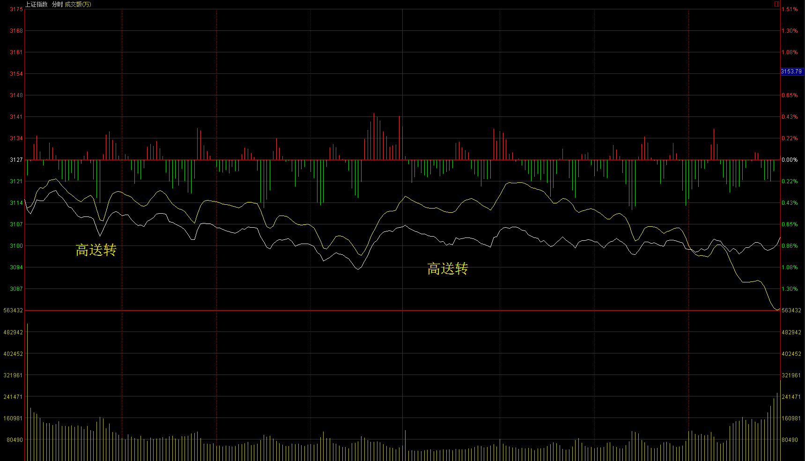Click the tallest yellow opening volume bar
805x461 pixels.
(27, 393)
